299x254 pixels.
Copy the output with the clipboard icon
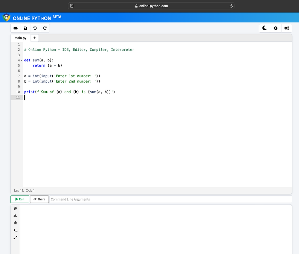click(x=16, y=208)
